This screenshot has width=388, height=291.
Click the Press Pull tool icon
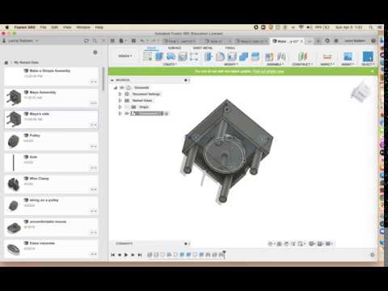point(209,57)
